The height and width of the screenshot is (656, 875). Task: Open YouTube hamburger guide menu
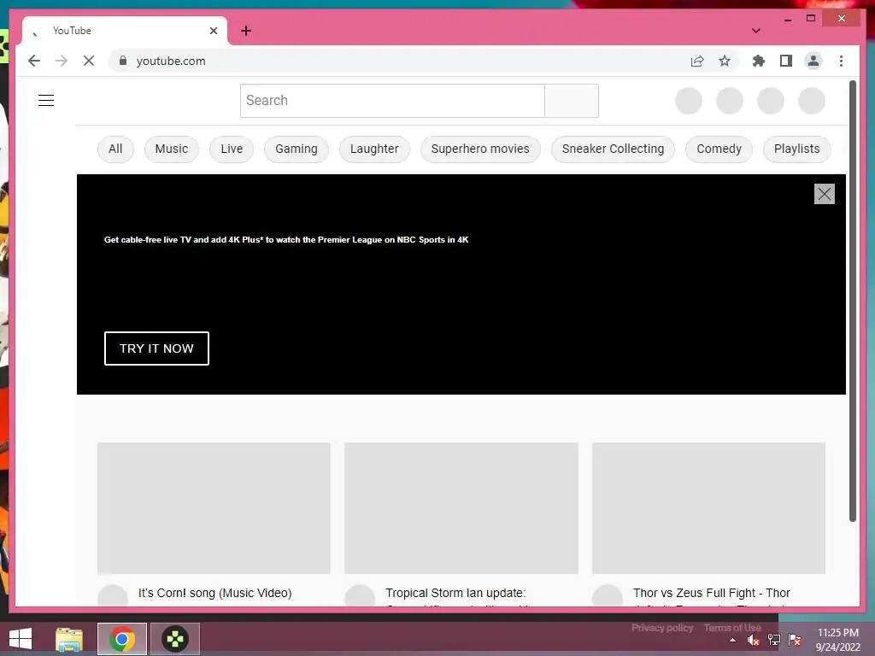(46, 101)
